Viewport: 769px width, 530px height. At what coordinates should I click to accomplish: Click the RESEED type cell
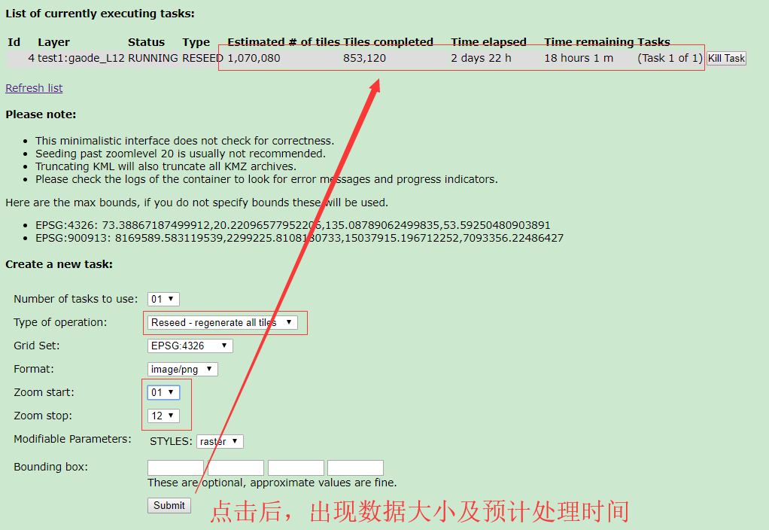(202, 58)
